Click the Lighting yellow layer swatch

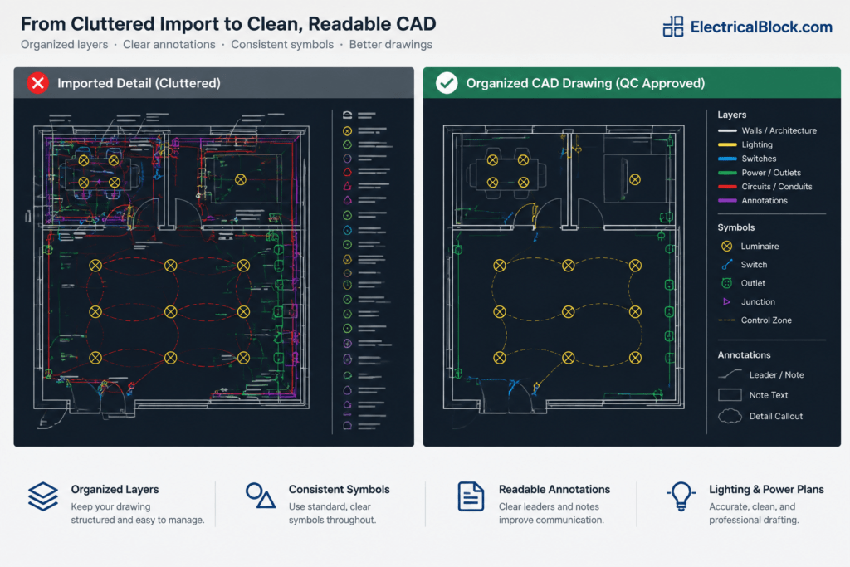[727, 144]
